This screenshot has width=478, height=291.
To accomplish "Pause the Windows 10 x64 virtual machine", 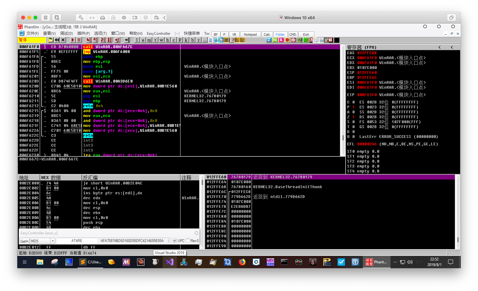I will point(46,18).
